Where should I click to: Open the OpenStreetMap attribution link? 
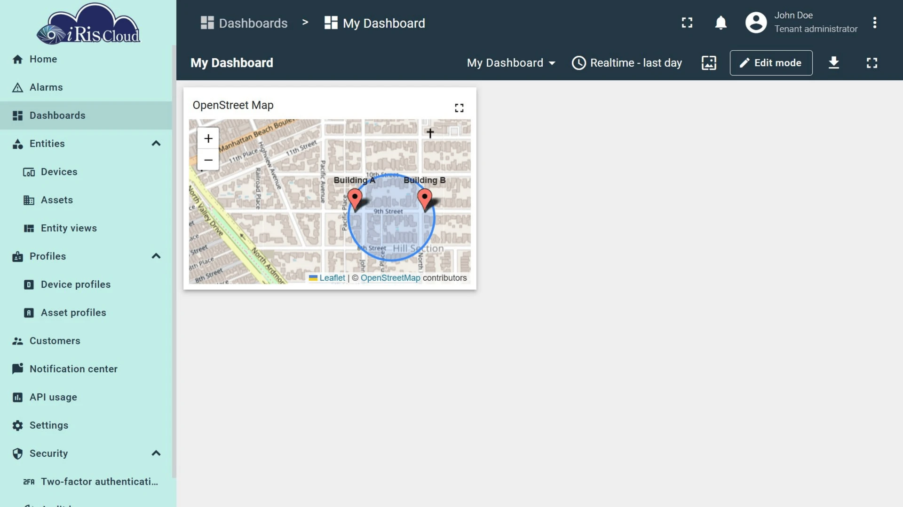(390, 278)
